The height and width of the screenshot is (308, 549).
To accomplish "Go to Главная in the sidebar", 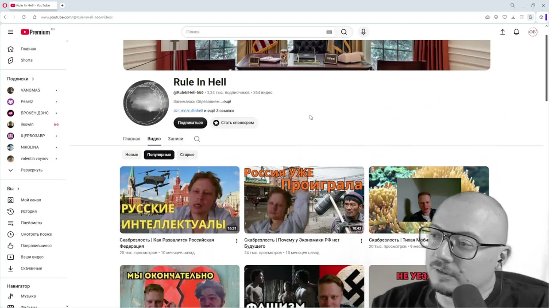I will click(28, 49).
